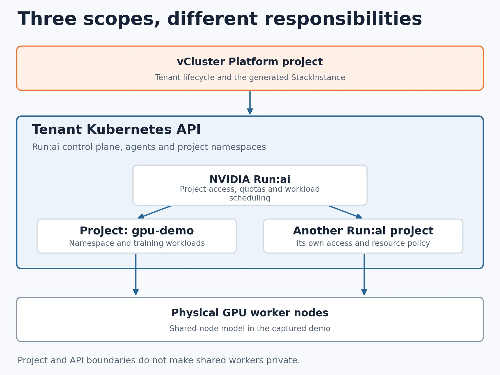500x375 pixels.
Task: Click the footnote about shared workers not private
Action: [159, 360]
